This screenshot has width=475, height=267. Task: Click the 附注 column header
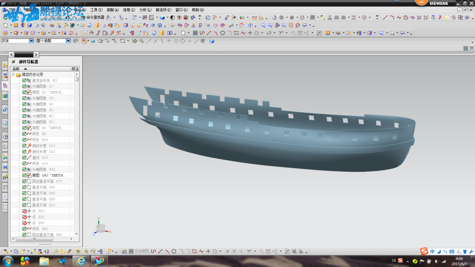tap(75, 69)
